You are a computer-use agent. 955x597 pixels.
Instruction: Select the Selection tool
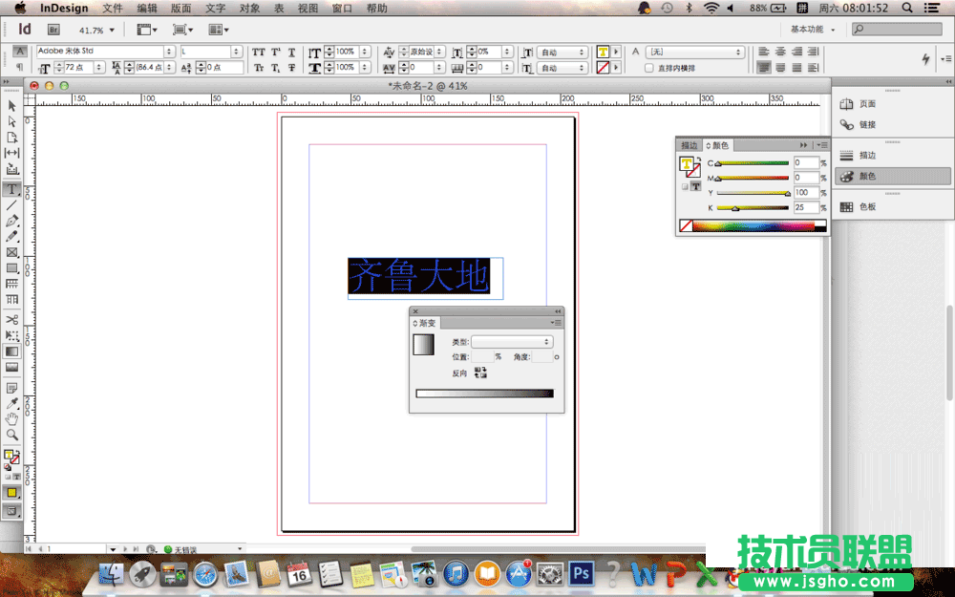tap(11, 105)
